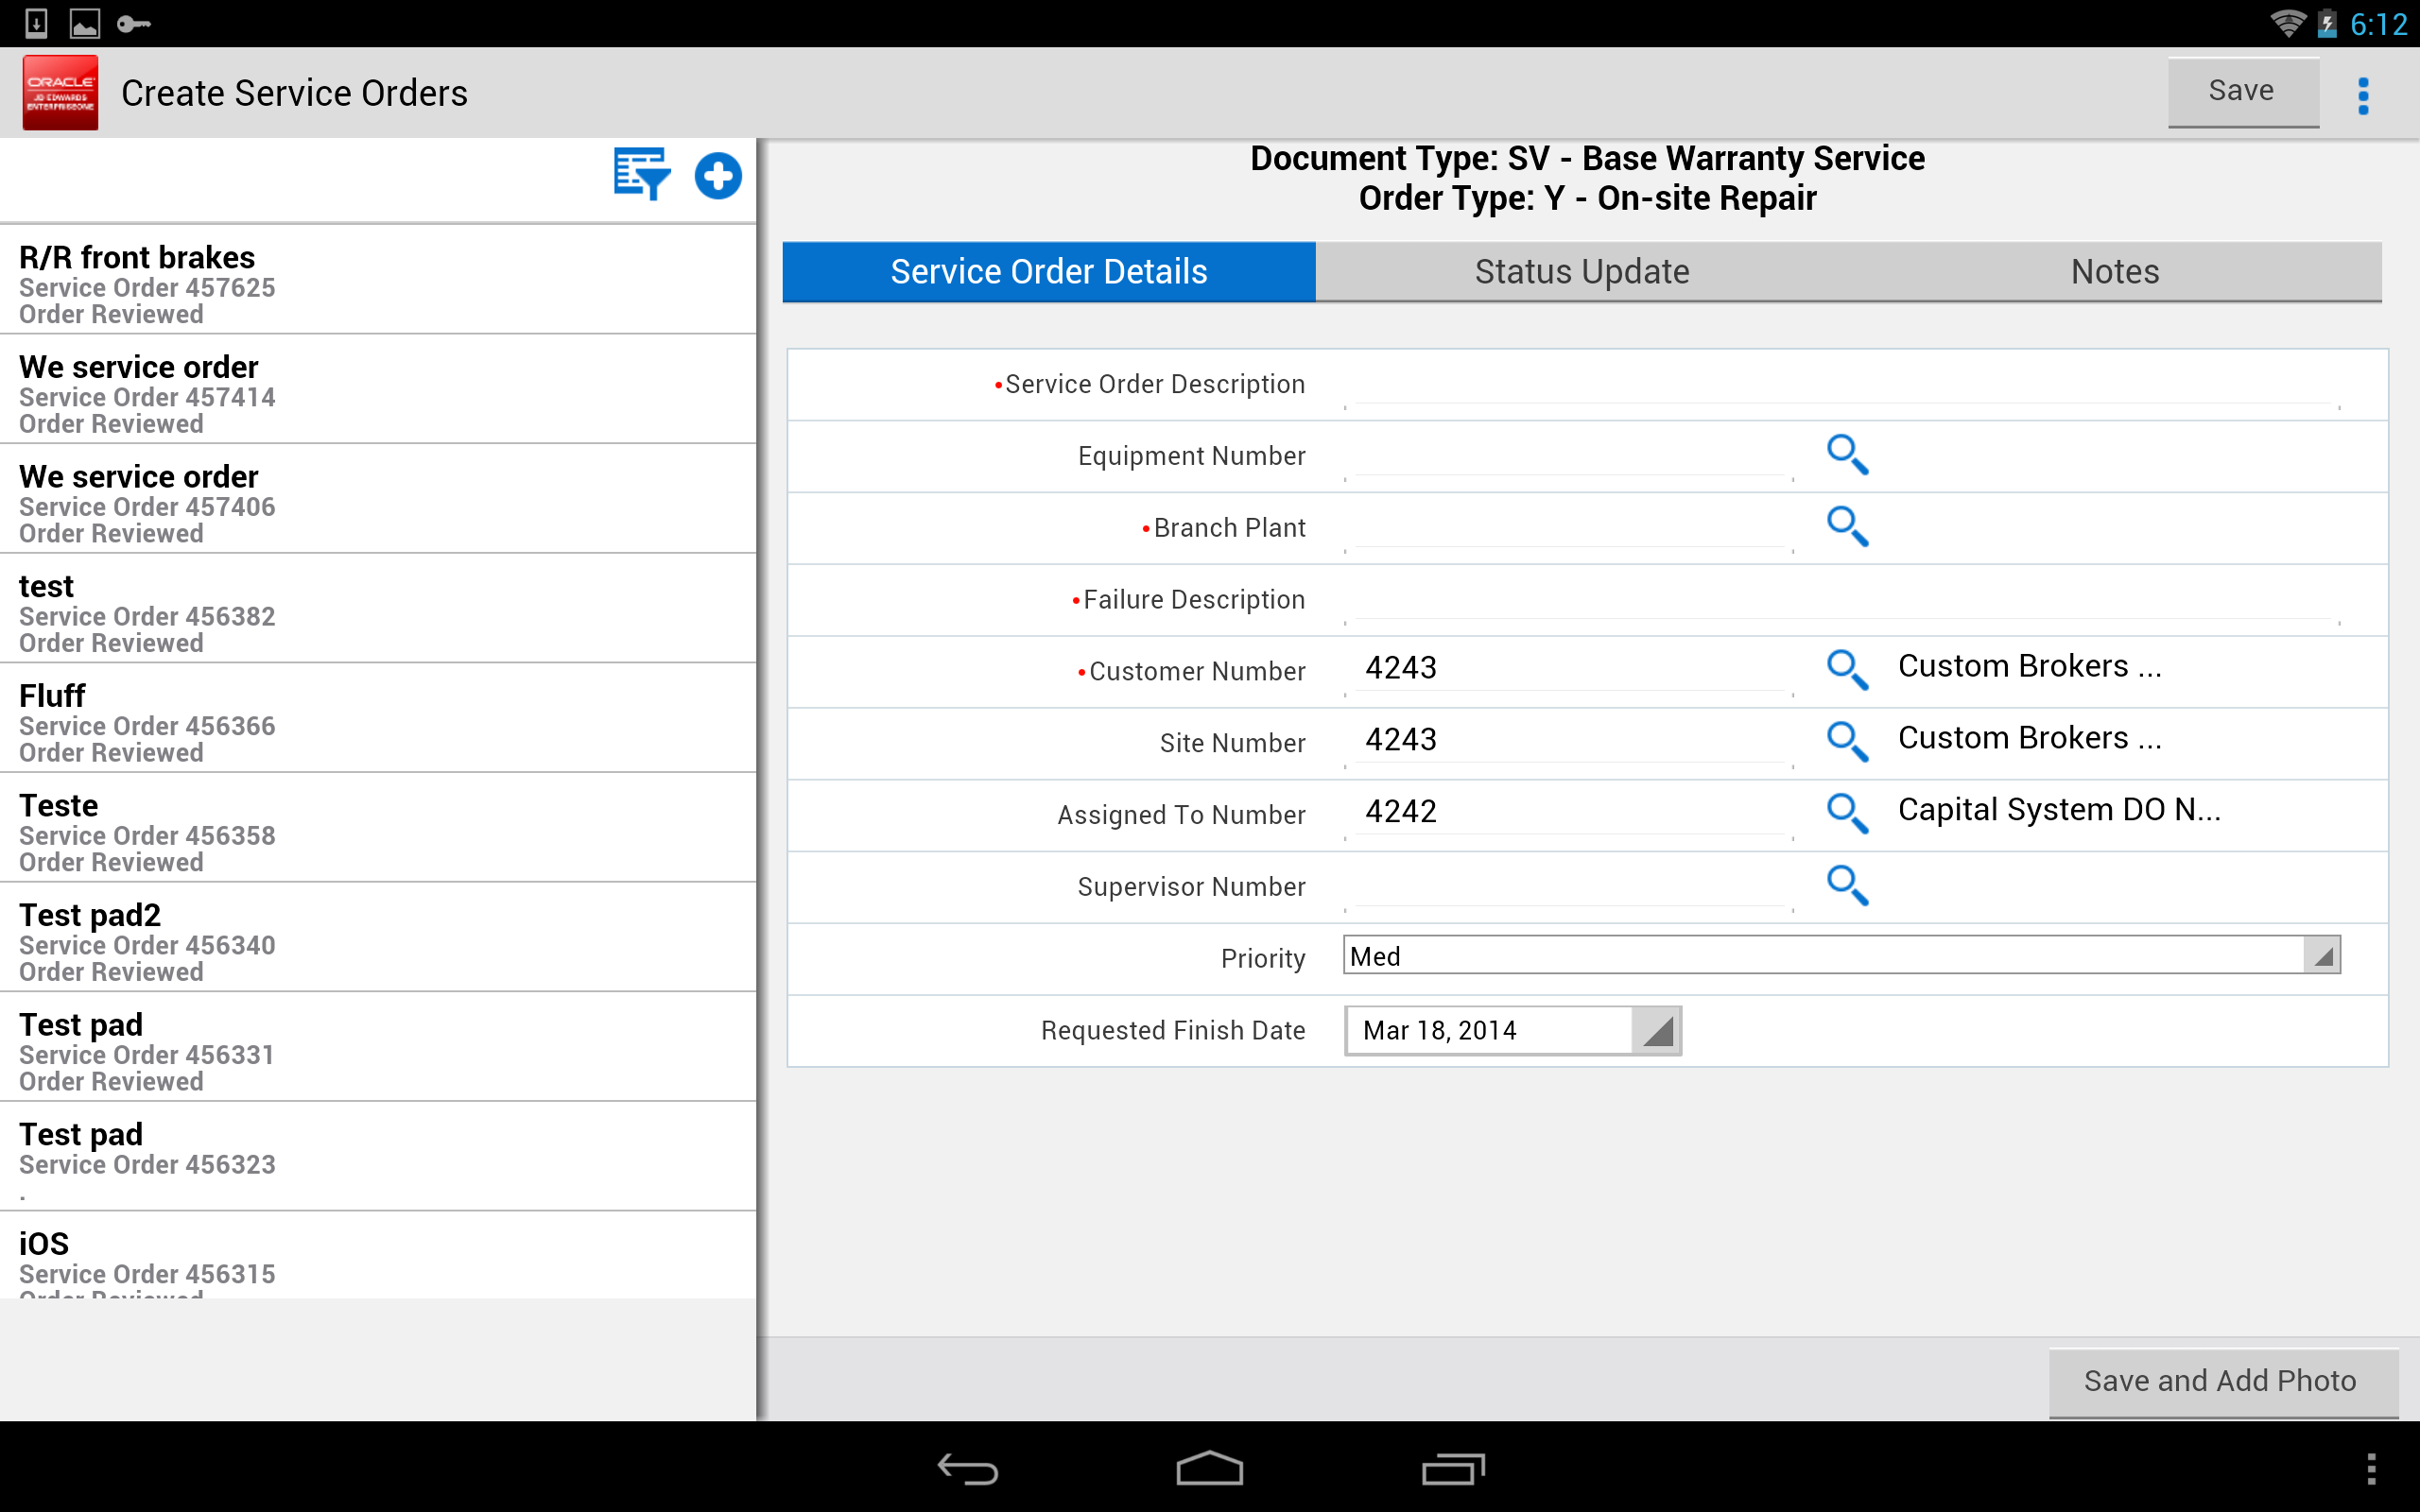Viewport: 2420px width, 1512px height.
Task: Open Site Number lookup magnifier
Action: coord(1846,742)
